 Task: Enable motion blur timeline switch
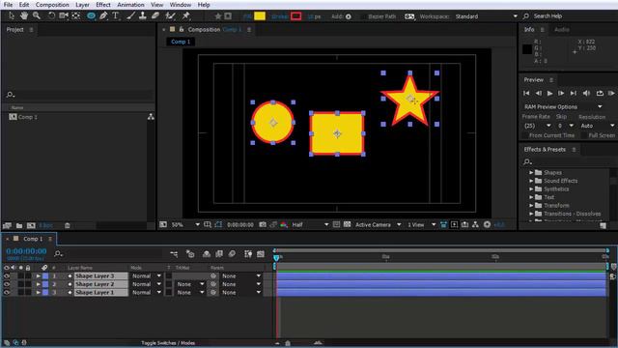pos(232,254)
